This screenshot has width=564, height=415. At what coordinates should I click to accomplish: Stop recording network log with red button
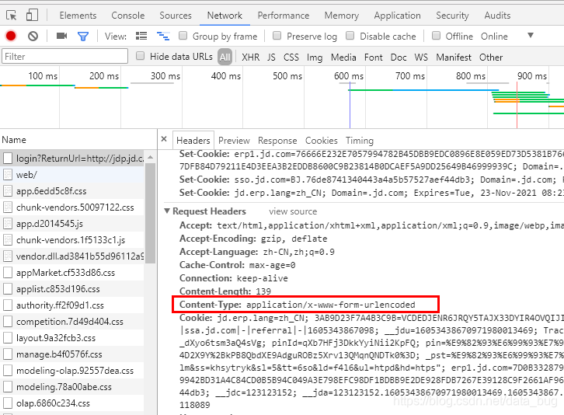pos(11,36)
